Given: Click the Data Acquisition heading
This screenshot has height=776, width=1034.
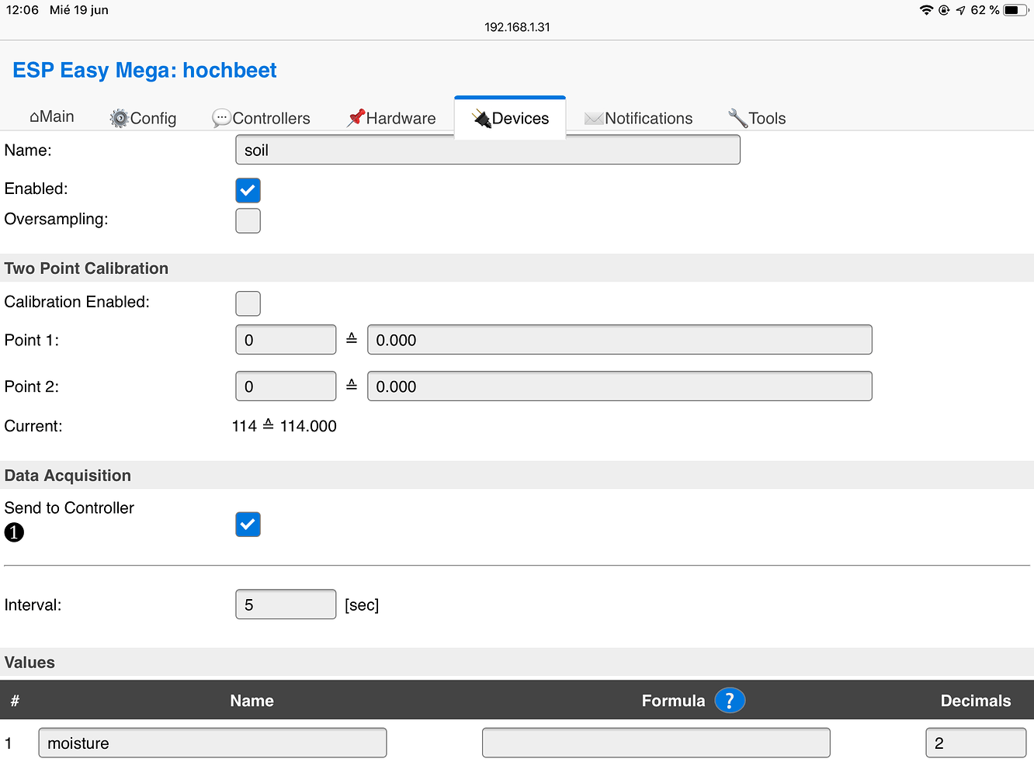Looking at the screenshot, I should (68, 476).
